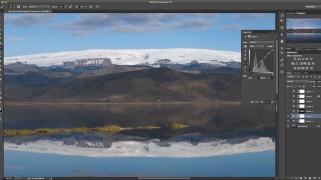Filter layers by adjustment layers
The width and height of the screenshot is (321, 180).
[x=307, y=76]
